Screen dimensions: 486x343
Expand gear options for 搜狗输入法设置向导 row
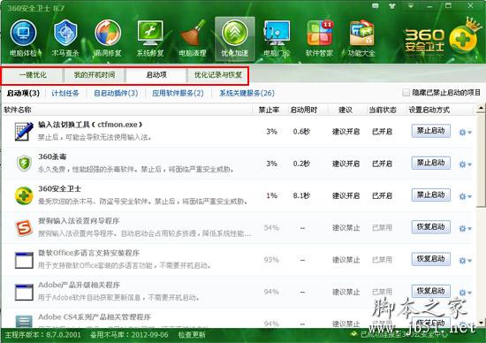coord(465,228)
